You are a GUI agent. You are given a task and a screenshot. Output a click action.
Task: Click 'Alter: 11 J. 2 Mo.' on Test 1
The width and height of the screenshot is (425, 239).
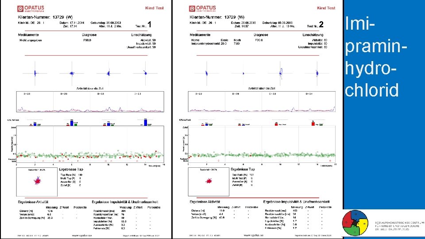pos(110,26)
